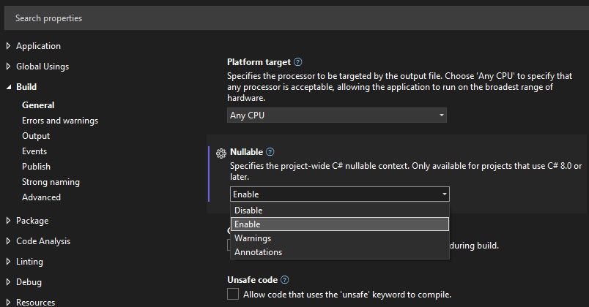This screenshot has height=307, width=589.
Task: Enable the unsafe keyword checkbox
Action: pos(233,295)
